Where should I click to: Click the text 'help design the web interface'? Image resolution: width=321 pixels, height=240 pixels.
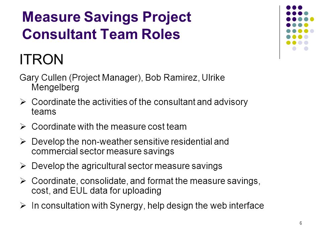coord(206,206)
